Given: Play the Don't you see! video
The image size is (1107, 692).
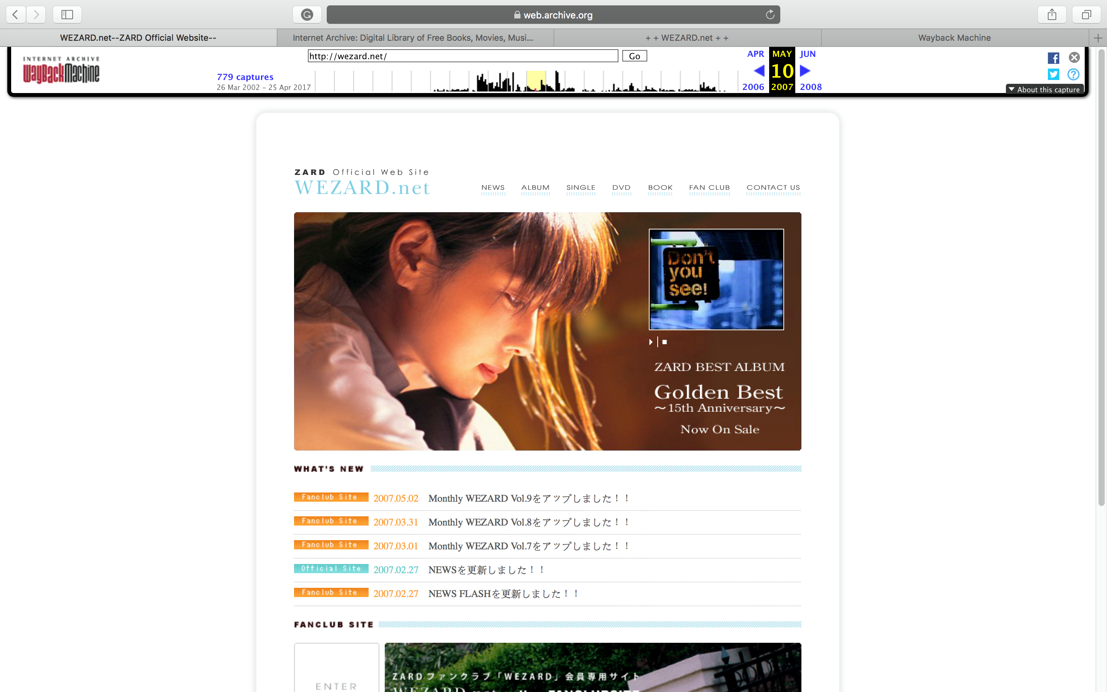Looking at the screenshot, I should pos(650,342).
